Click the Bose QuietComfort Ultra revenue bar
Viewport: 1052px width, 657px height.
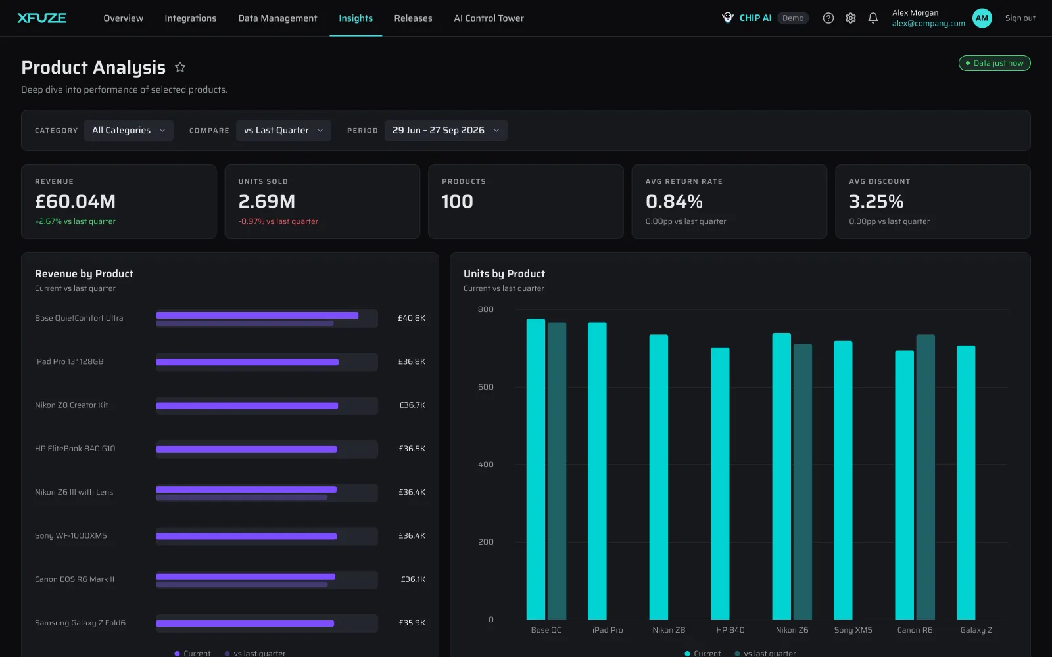tap(257, 315)
